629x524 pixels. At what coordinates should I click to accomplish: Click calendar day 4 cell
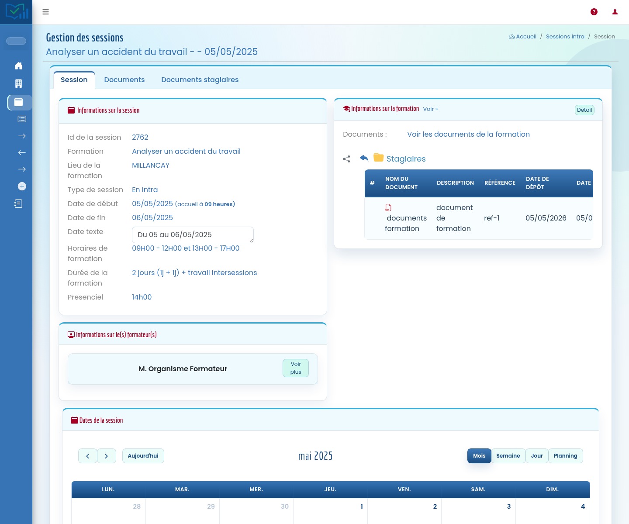click(x=553, y=511)
